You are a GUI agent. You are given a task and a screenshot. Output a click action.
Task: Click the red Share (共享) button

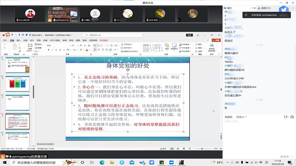click(216, 40)
